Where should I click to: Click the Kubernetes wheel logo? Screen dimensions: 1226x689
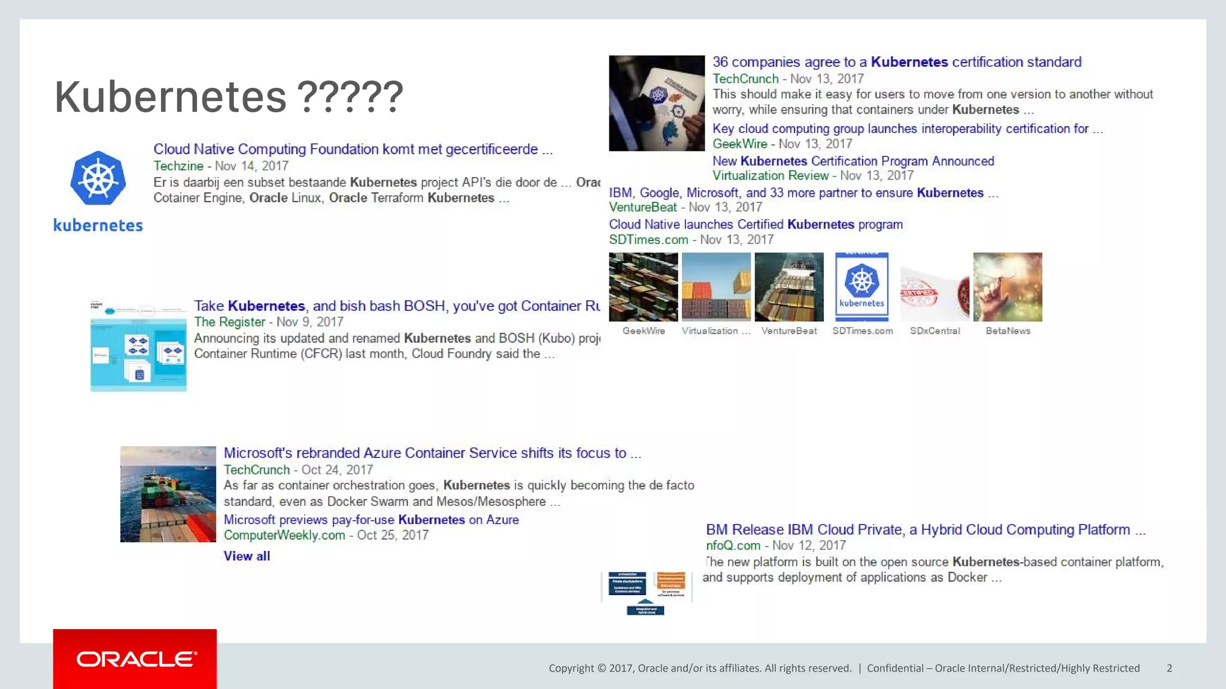click(98, 178)
